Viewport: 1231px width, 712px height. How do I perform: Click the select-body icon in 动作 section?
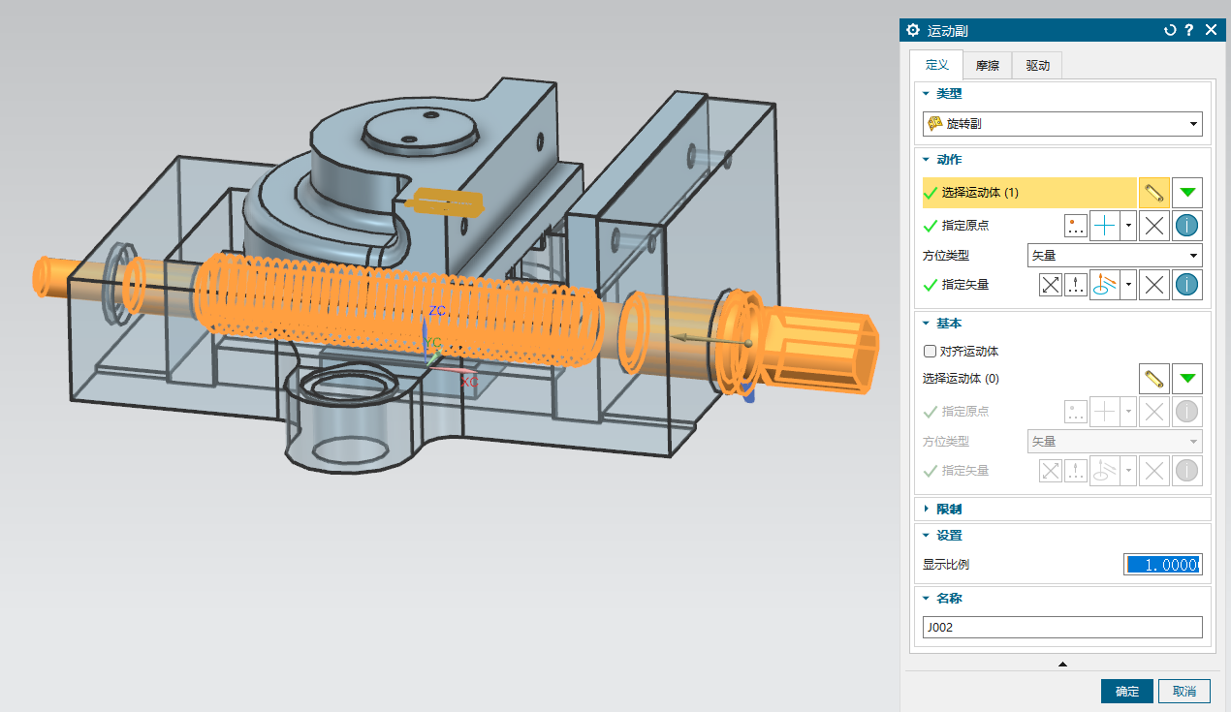click(x=1153, y=193)
